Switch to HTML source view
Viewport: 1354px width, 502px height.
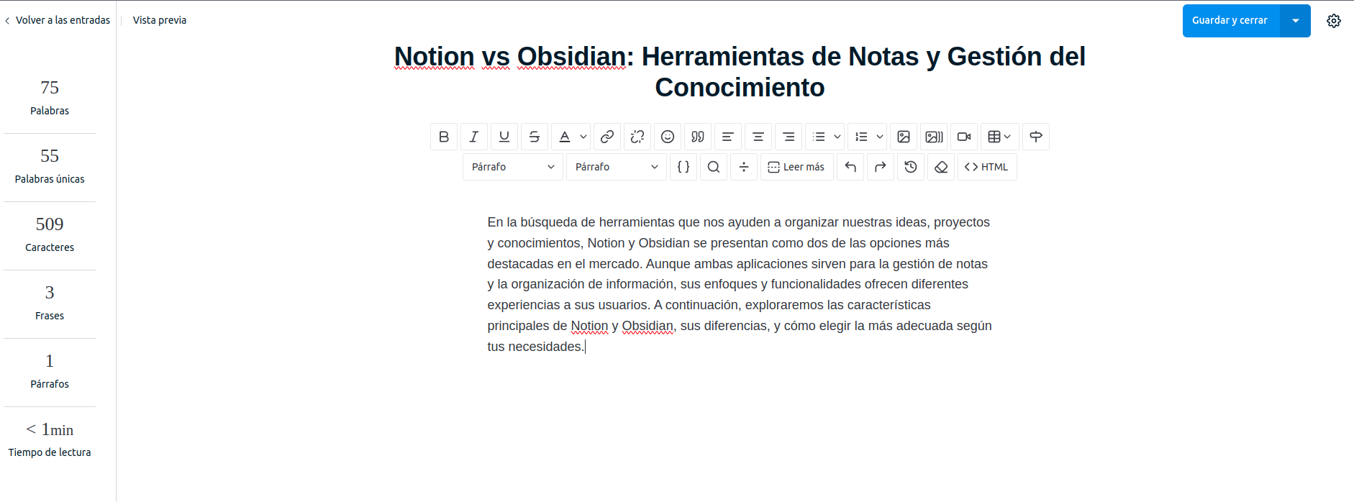(987, 167)
